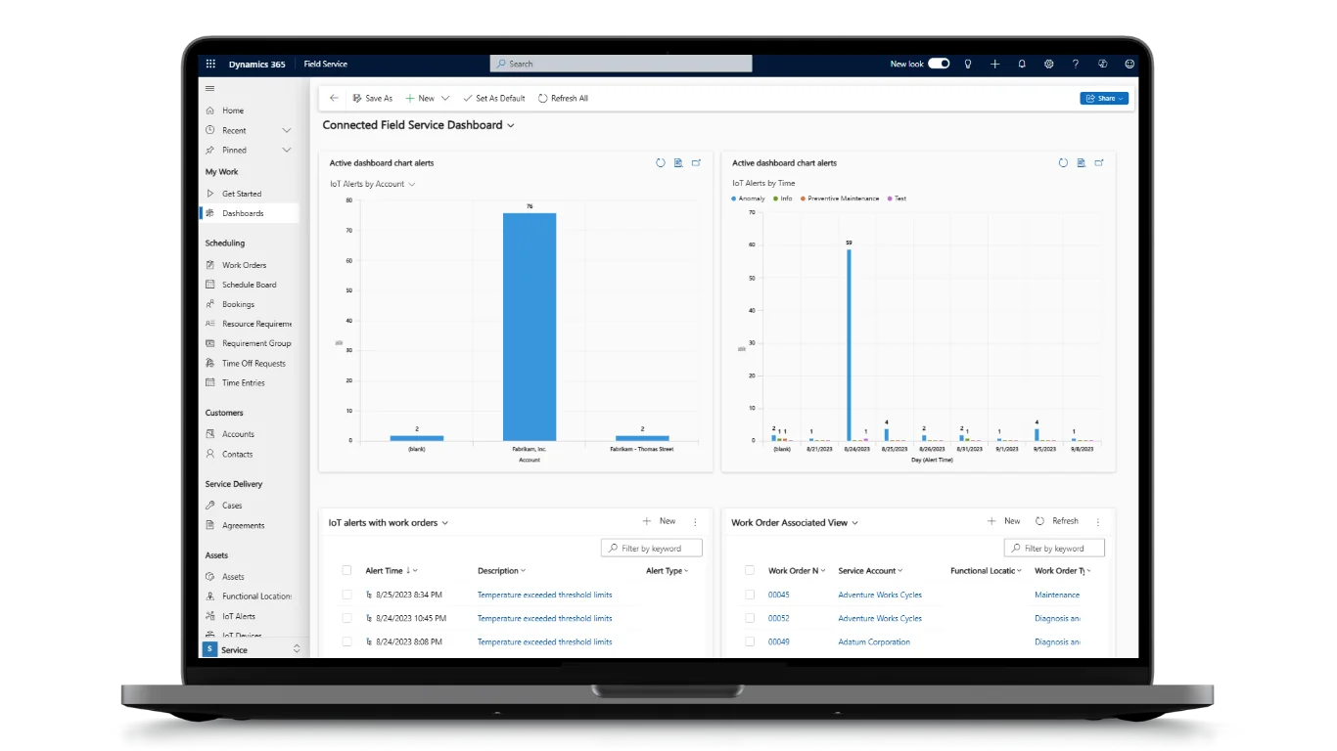Click the plus quick create icon

(x=994, y=64)
